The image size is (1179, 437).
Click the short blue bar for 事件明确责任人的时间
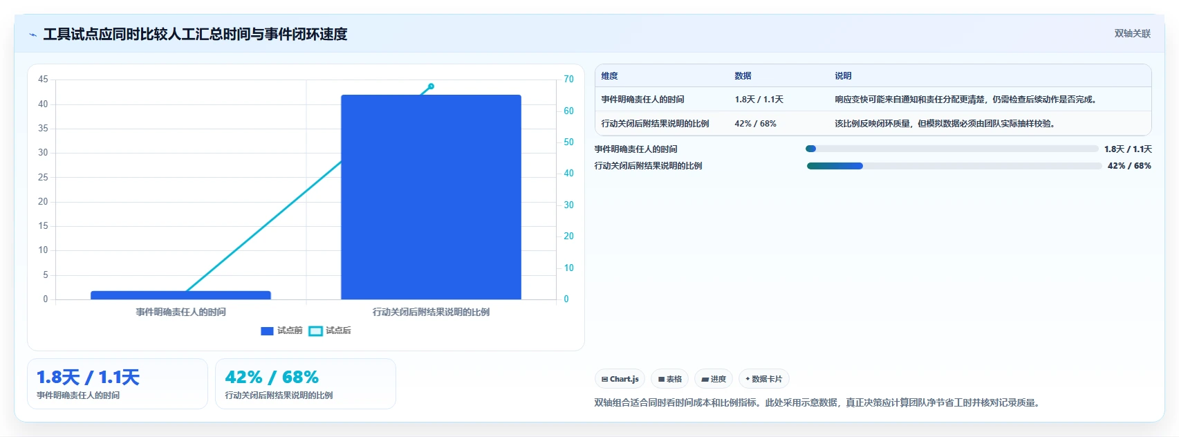(180, 295)
